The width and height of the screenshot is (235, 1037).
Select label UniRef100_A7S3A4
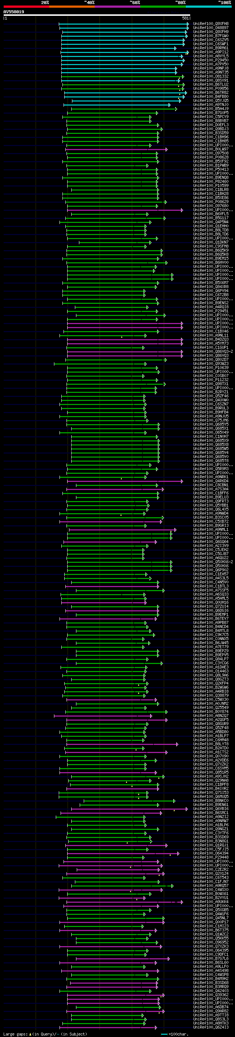pos(211,489)
